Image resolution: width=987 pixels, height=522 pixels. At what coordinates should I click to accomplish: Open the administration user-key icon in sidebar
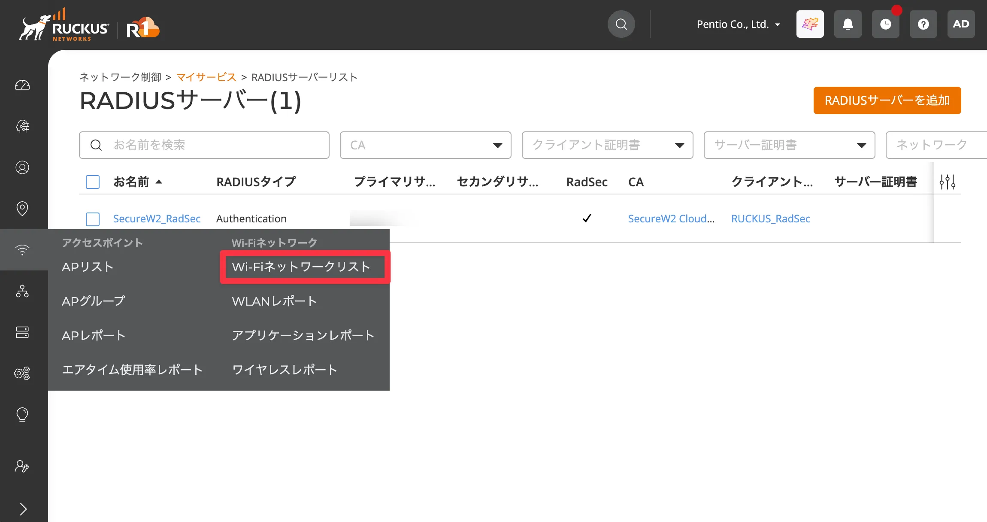point(22,466)
